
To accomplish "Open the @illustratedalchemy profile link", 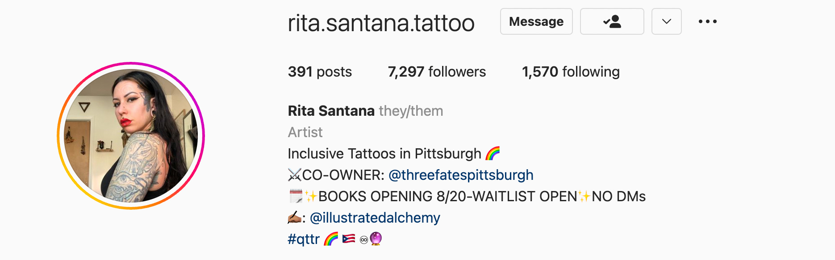I will coord(375,218).
